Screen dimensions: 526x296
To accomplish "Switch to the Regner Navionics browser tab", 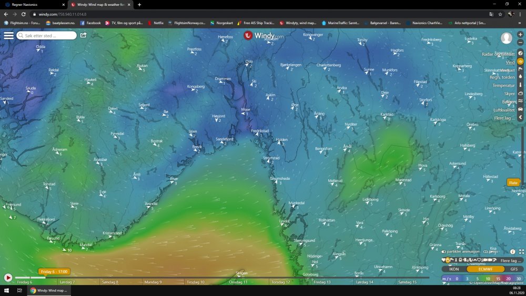I will tap(34, 5).
